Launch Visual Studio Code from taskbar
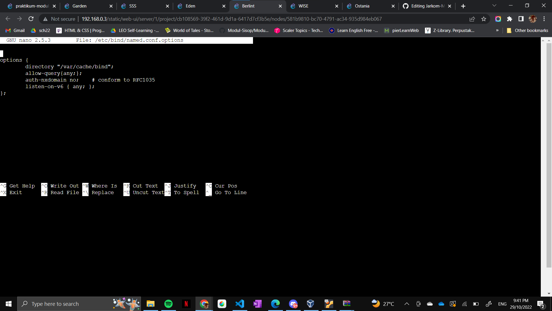The height and width of the screenshot is (311, 552). 240,304
